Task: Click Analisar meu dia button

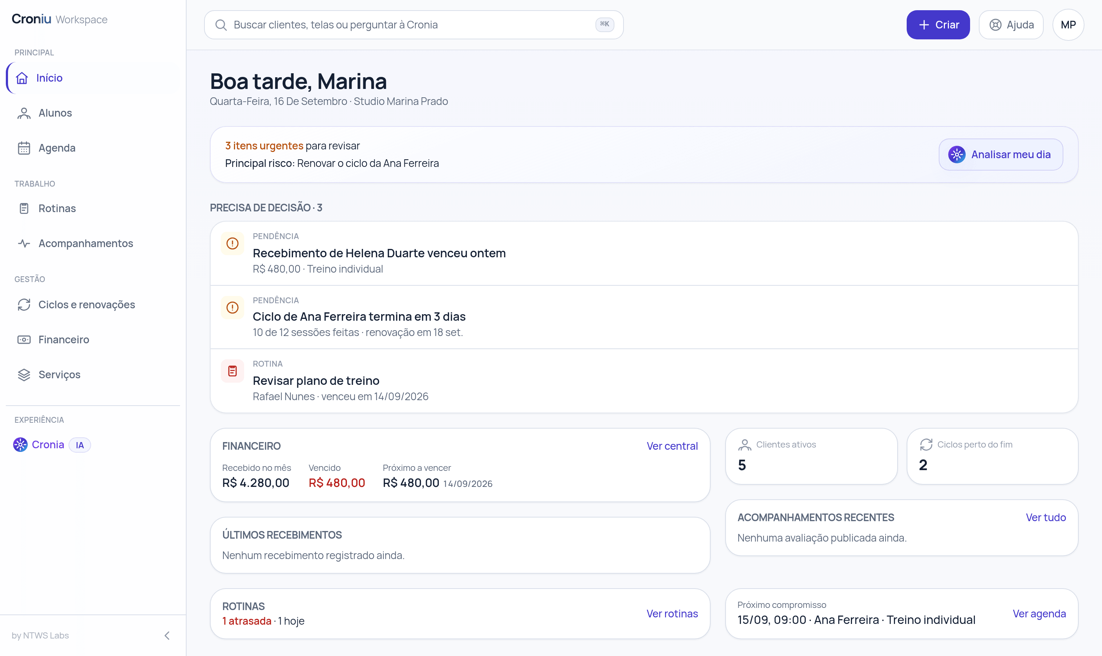Action: click(x=1001, y=155)
